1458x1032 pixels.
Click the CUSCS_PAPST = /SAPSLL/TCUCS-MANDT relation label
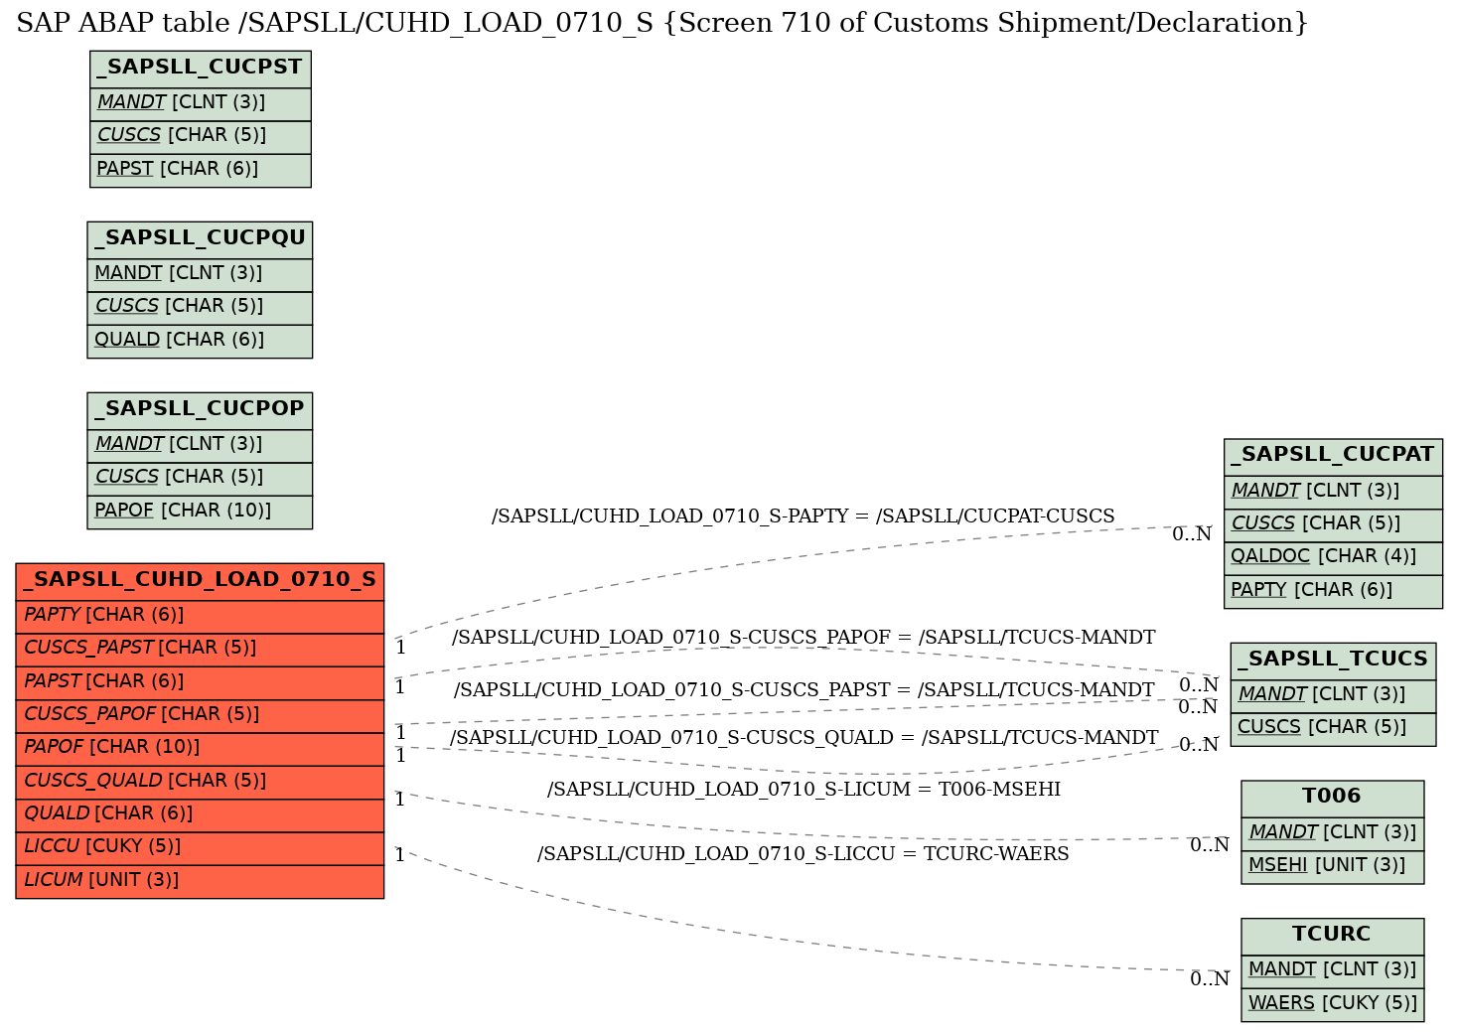[803, 689]
